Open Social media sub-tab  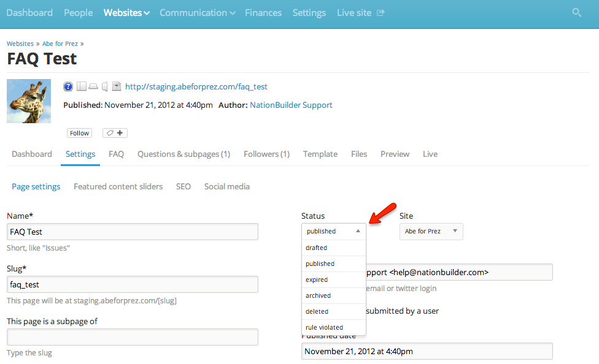pyautogui.click(x=227, y=186)
